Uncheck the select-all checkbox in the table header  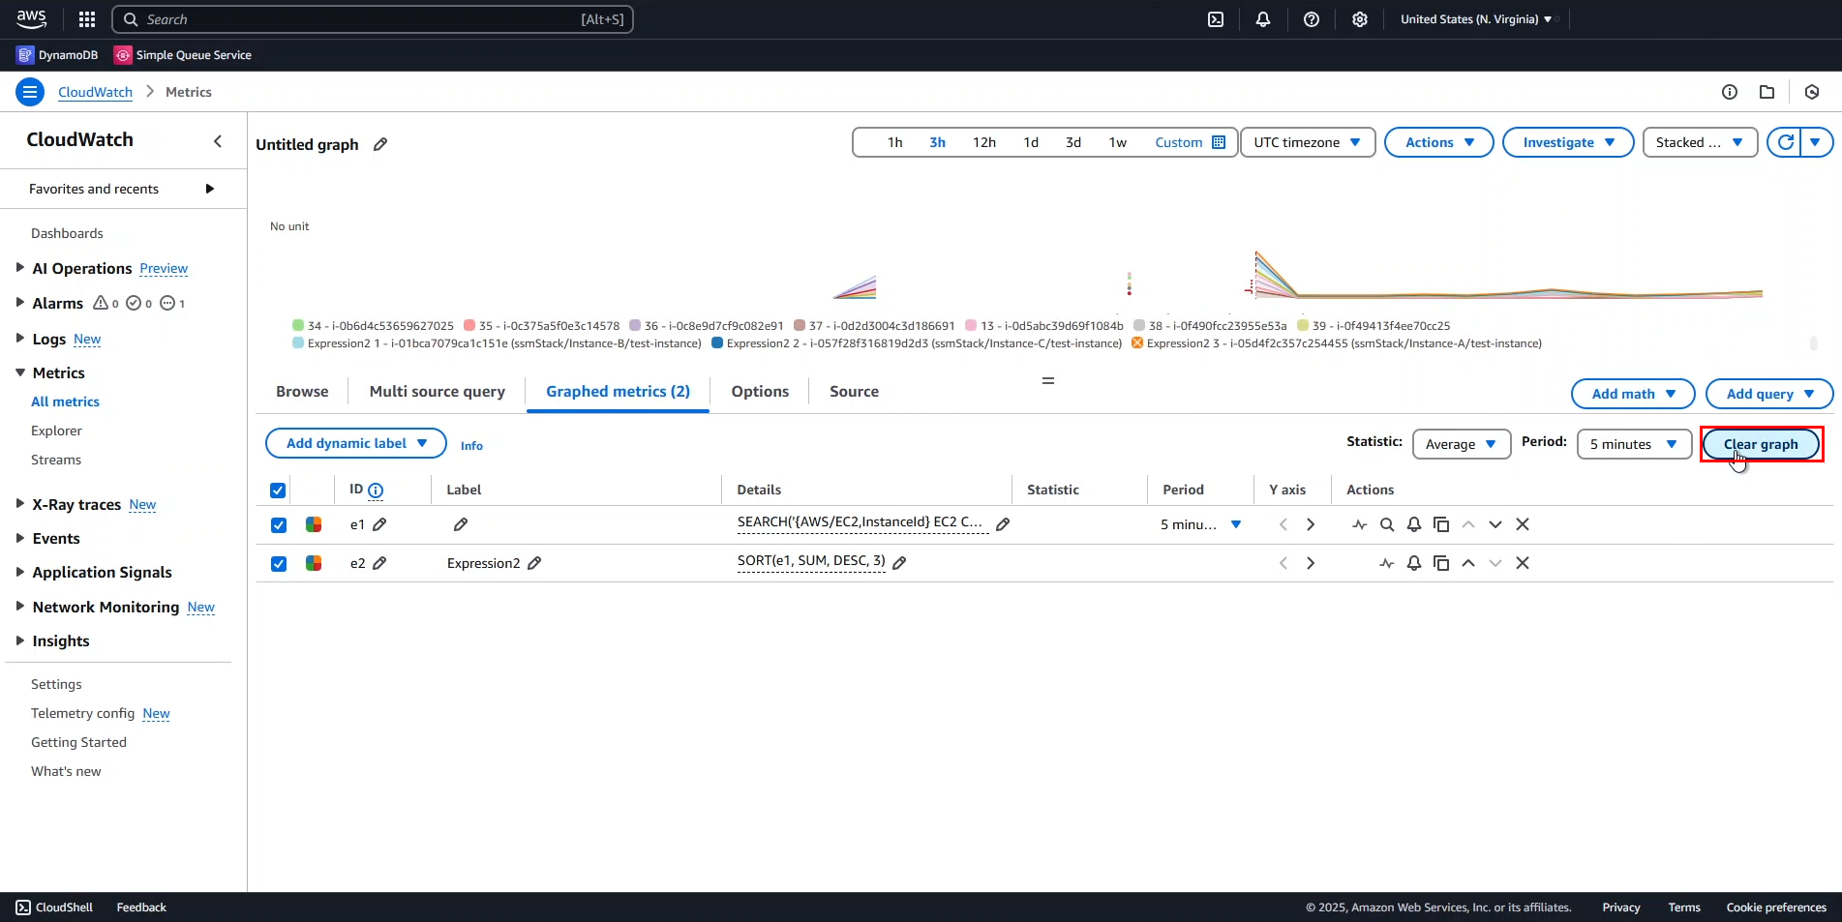pyautogui.click(x=277, y=490)
